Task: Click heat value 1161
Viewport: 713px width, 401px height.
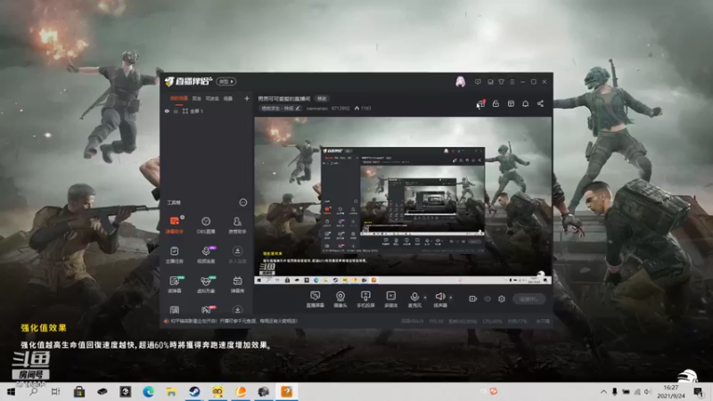Action: 363,108
